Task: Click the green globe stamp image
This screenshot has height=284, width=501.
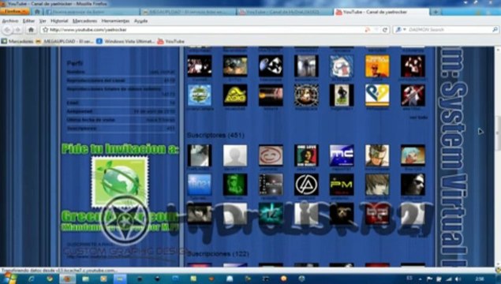Action: [120, 181]
